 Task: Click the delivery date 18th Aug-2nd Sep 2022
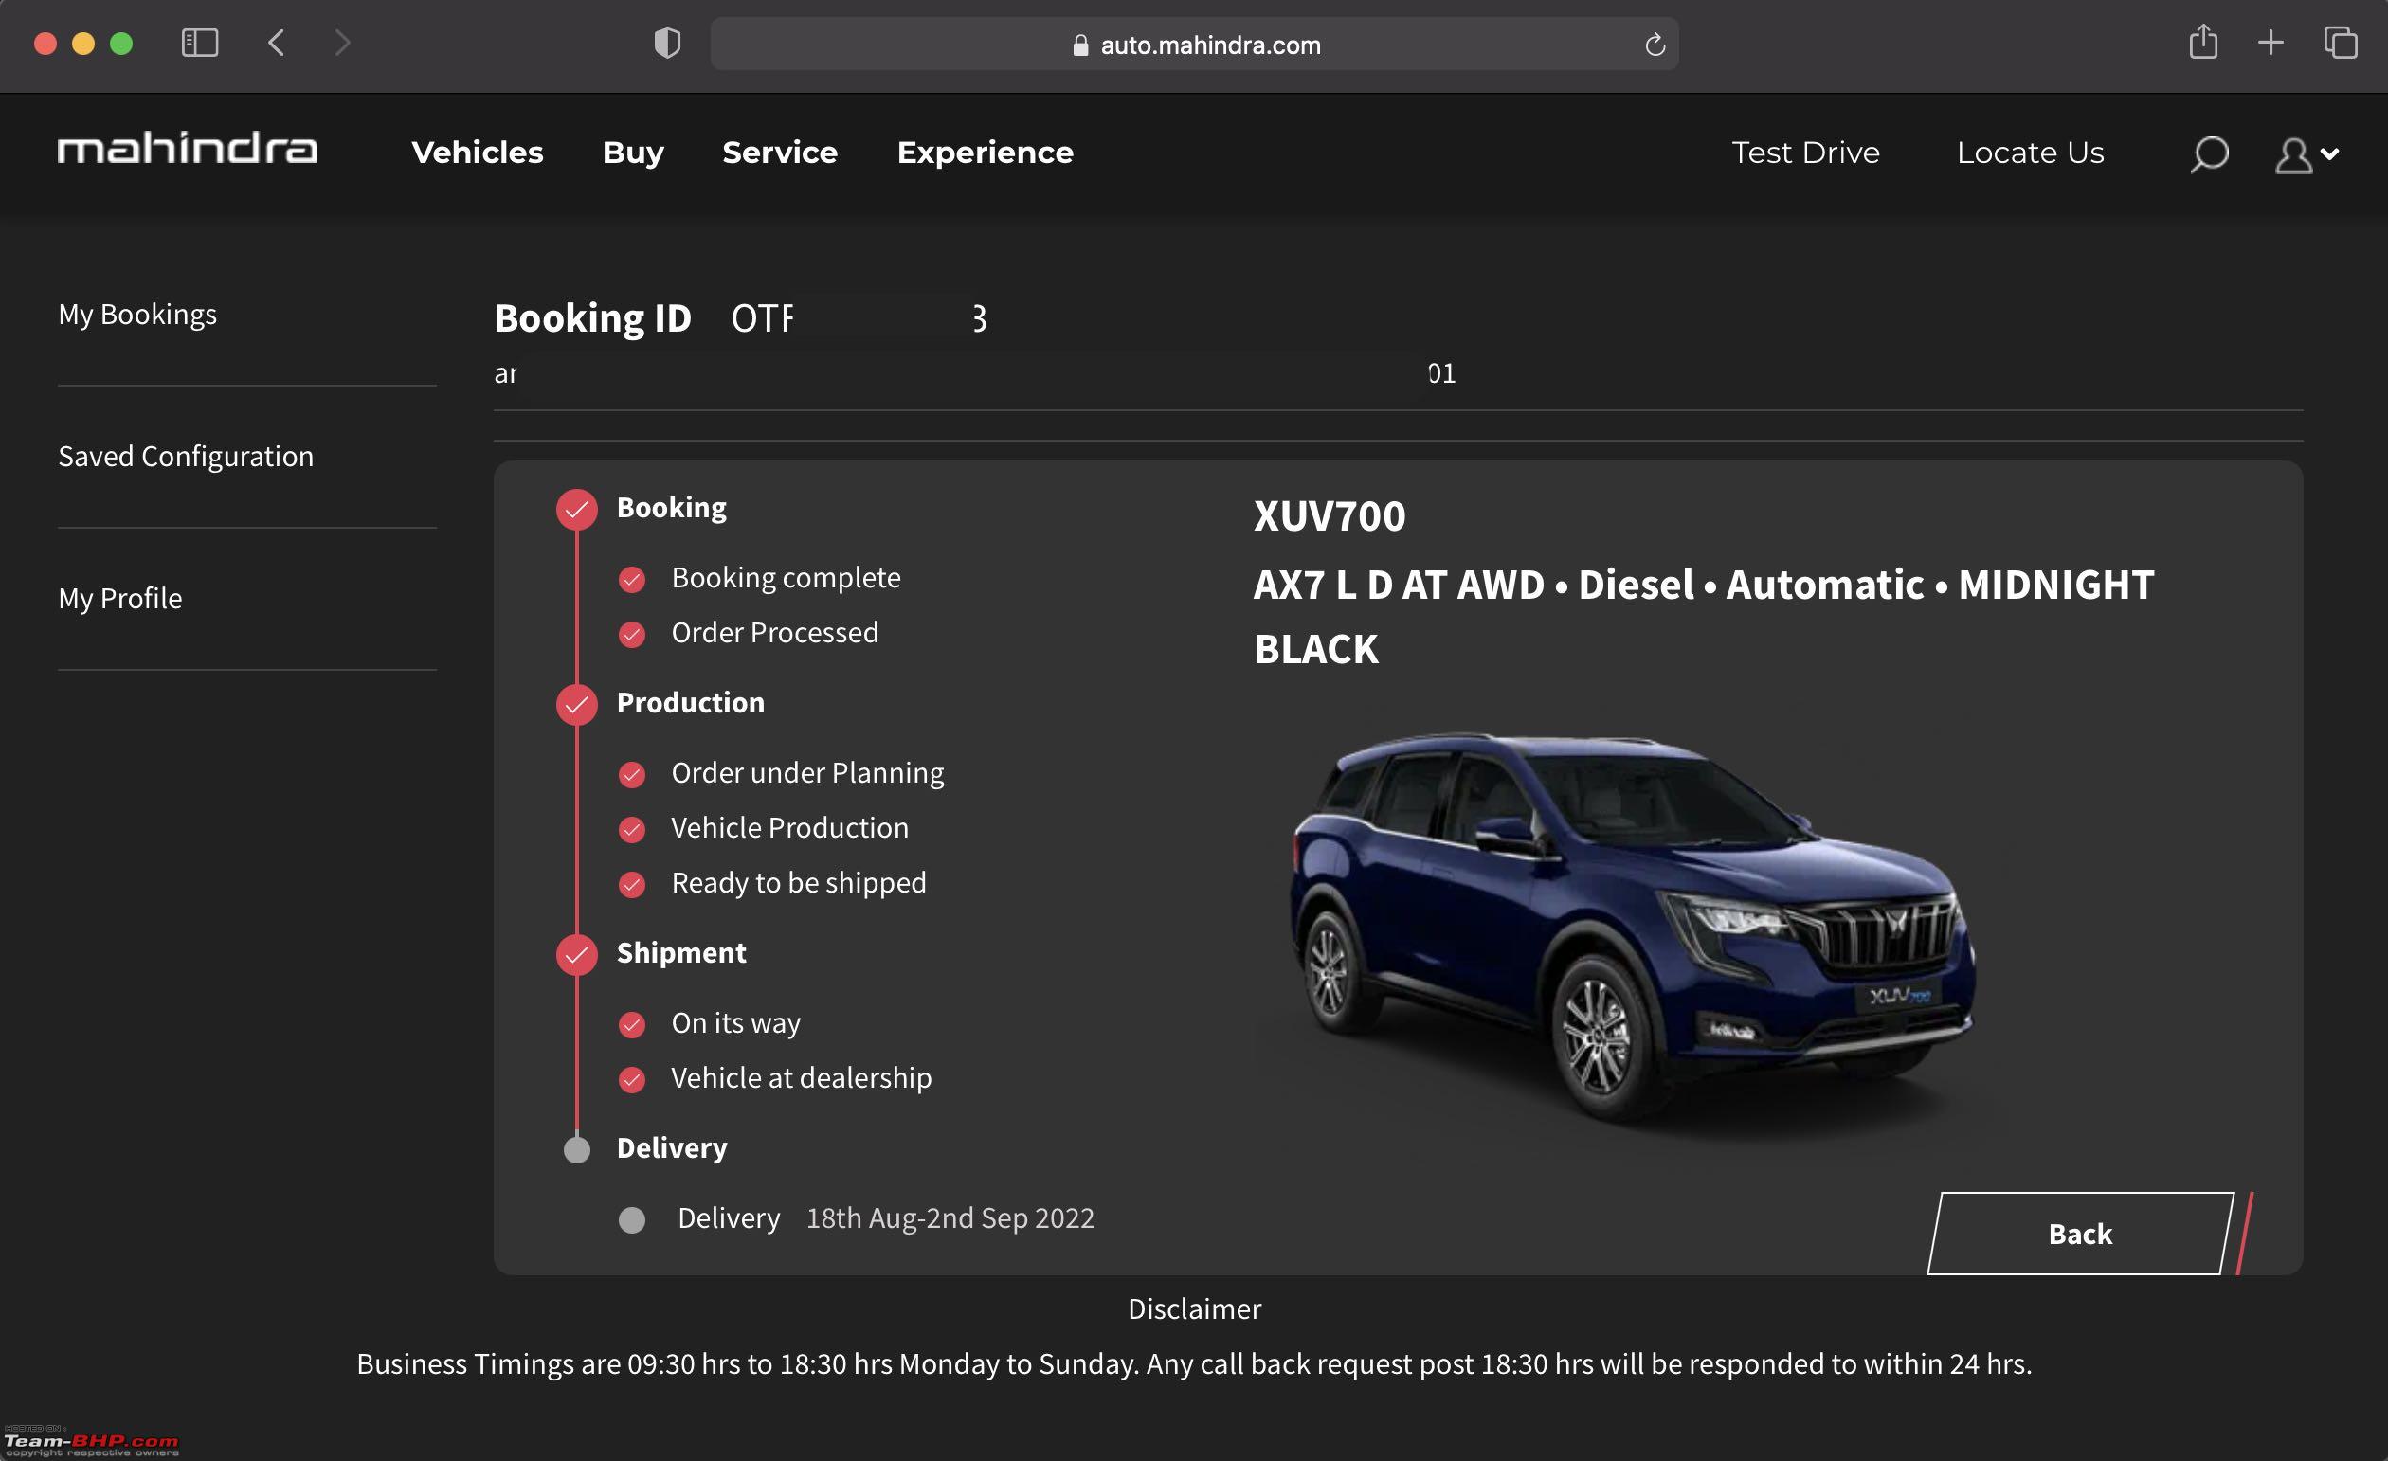click(x=950, y=1217)
